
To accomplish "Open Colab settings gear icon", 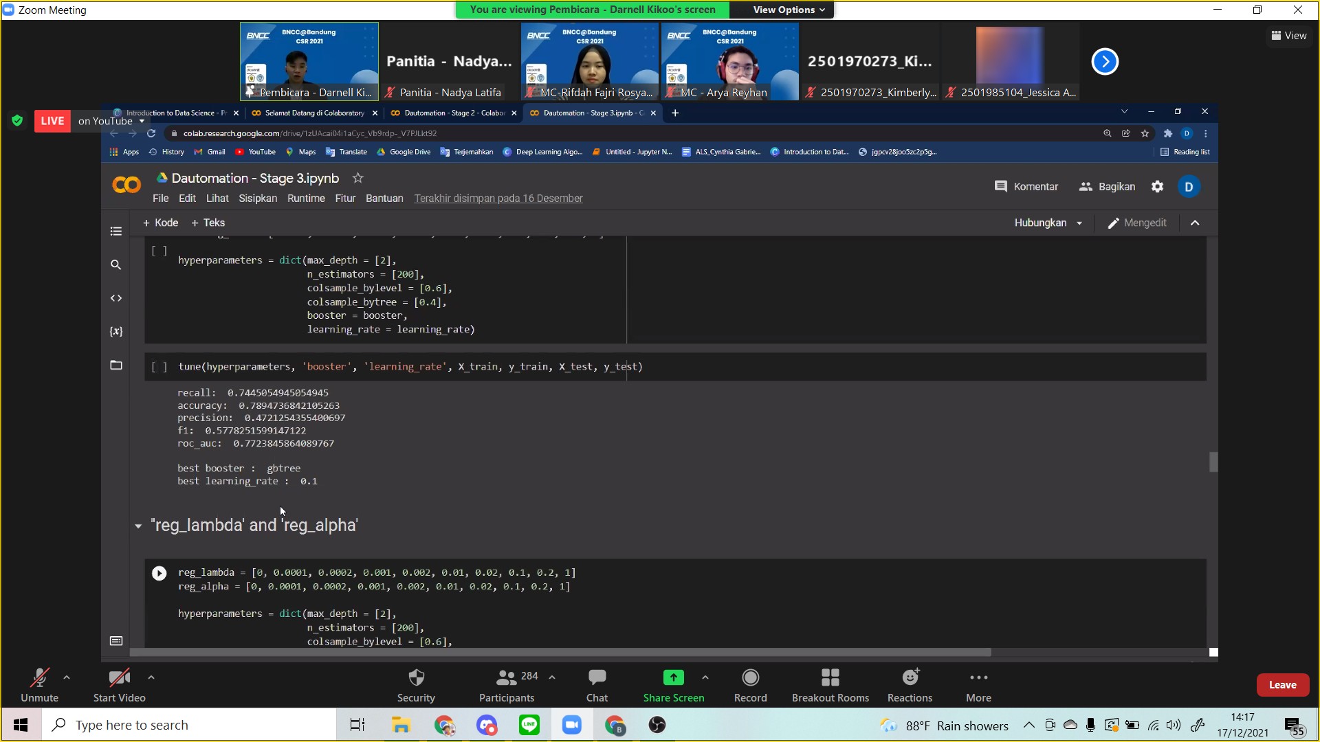I will point(1158,187).
